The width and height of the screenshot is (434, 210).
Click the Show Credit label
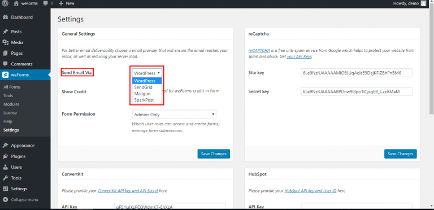click(x=74, y=91)
